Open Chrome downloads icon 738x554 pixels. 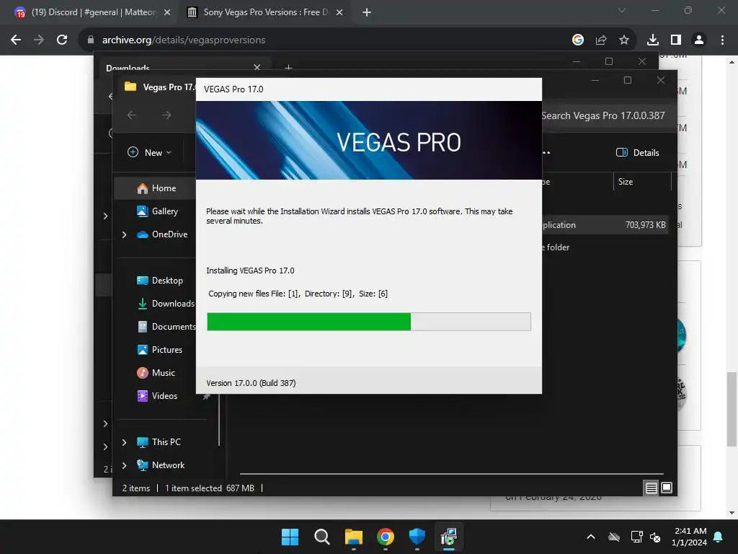click(653, 40)
